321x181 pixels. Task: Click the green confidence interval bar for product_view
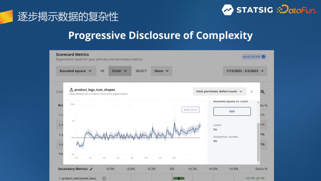tap(179, 178)
